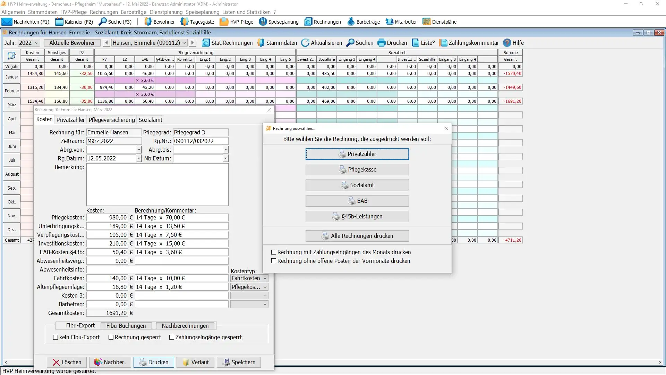This screenshot has width=666, height=375.
Task: Open the Fahrtkosten Kostentyp dropdown
Action: (265, 278)
